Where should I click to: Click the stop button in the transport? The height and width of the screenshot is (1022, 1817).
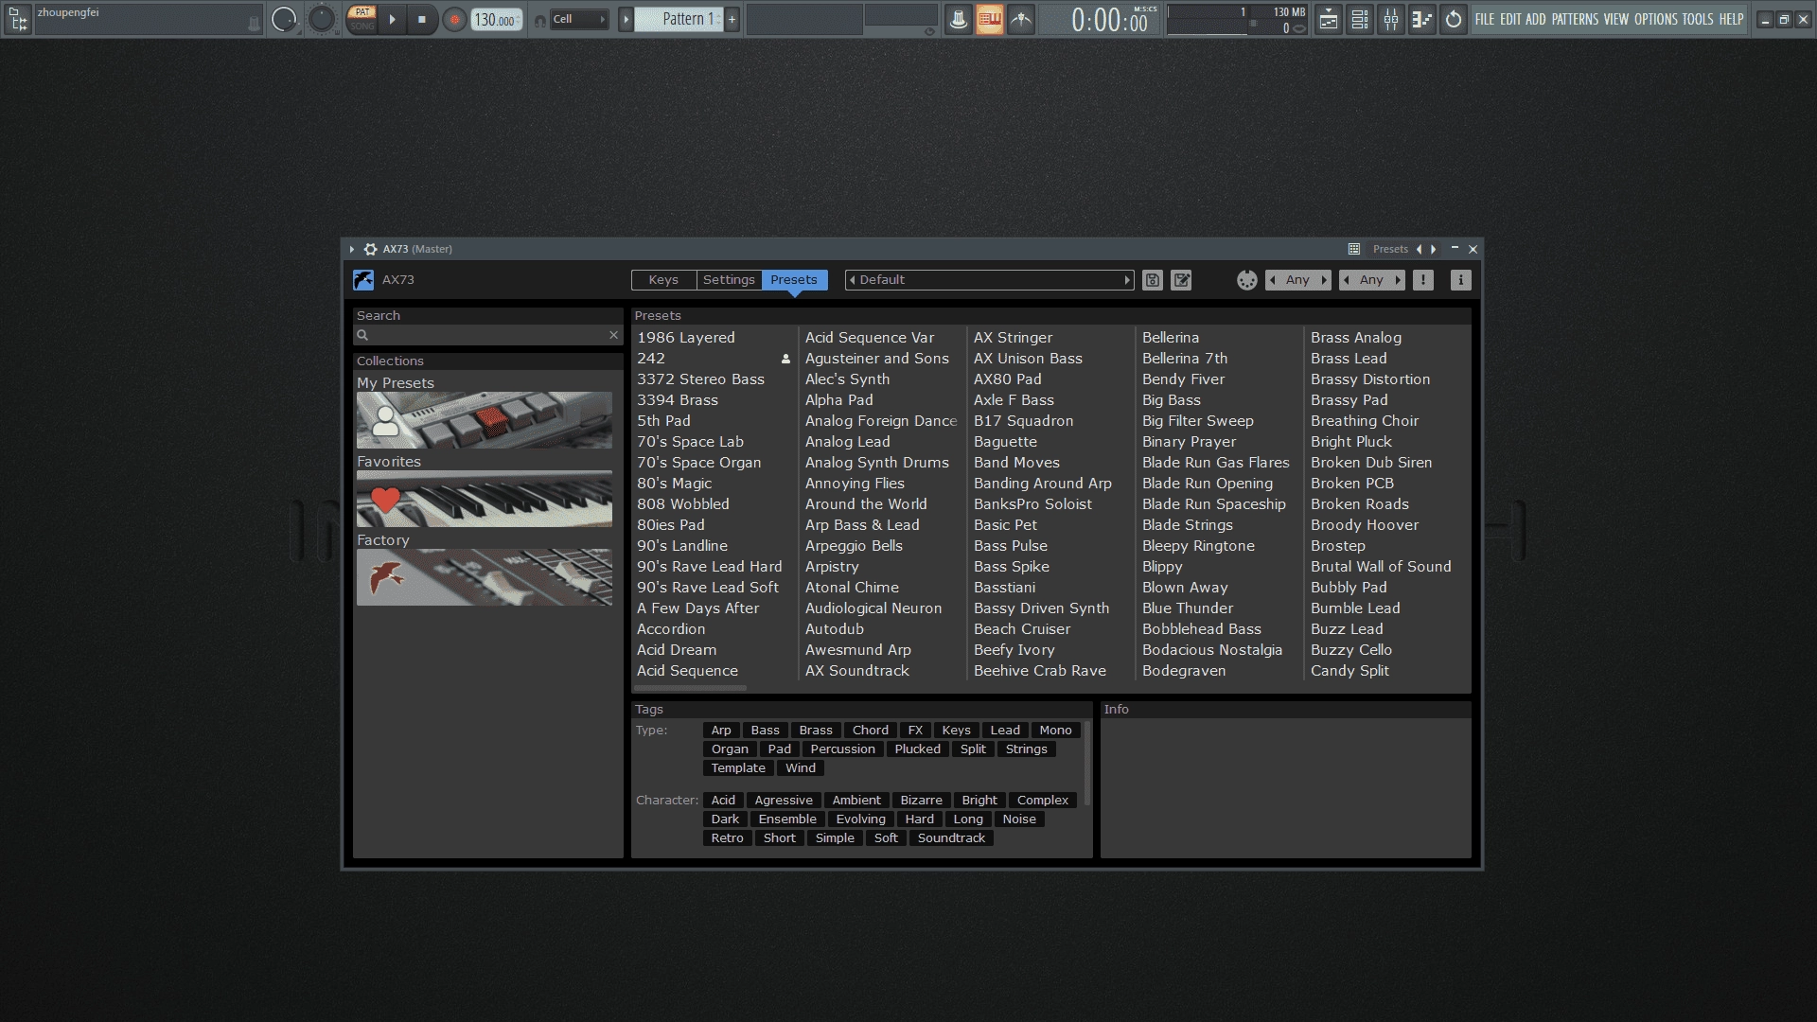point(422,19)
